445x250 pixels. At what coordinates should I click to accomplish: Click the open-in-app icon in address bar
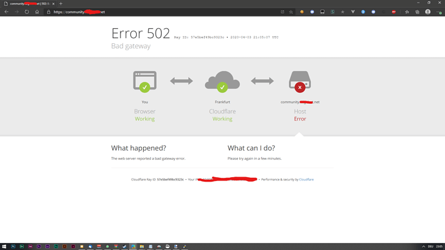(282, 12)
